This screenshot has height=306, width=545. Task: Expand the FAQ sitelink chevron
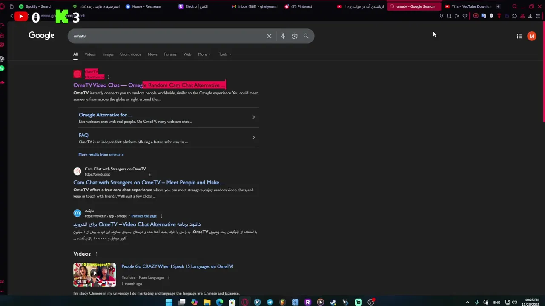(x=253, y=137)
